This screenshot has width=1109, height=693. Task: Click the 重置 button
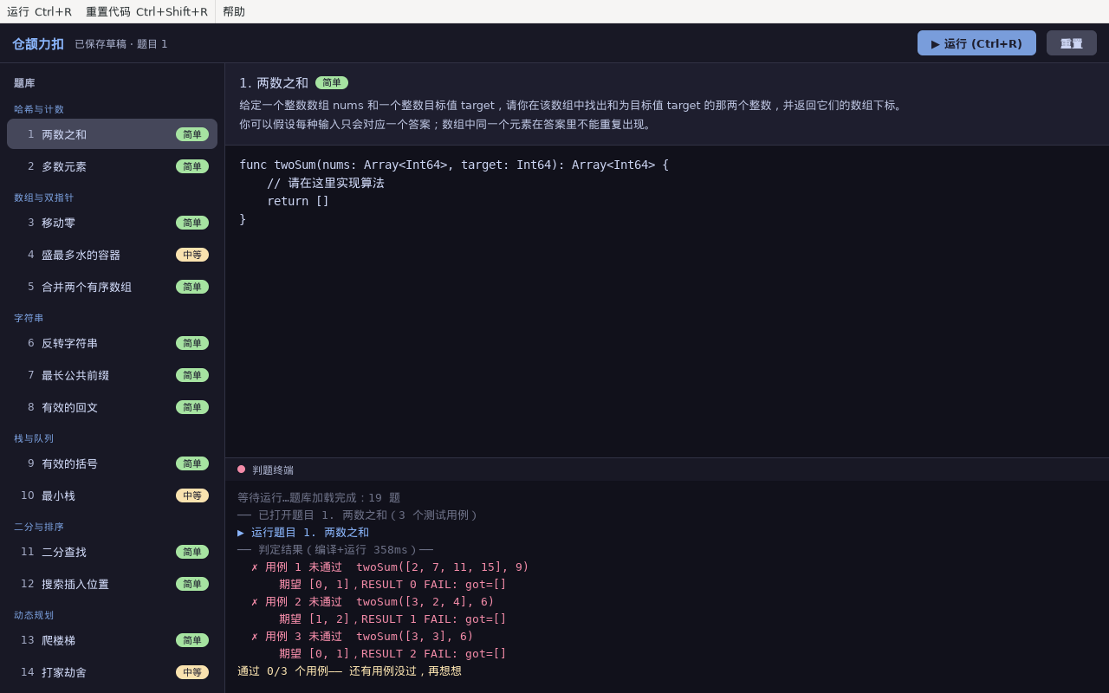[1072, 43]
